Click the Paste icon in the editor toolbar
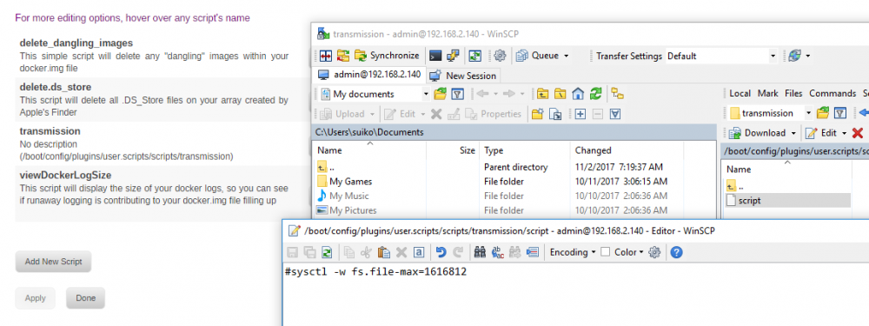 click(383, 252)
